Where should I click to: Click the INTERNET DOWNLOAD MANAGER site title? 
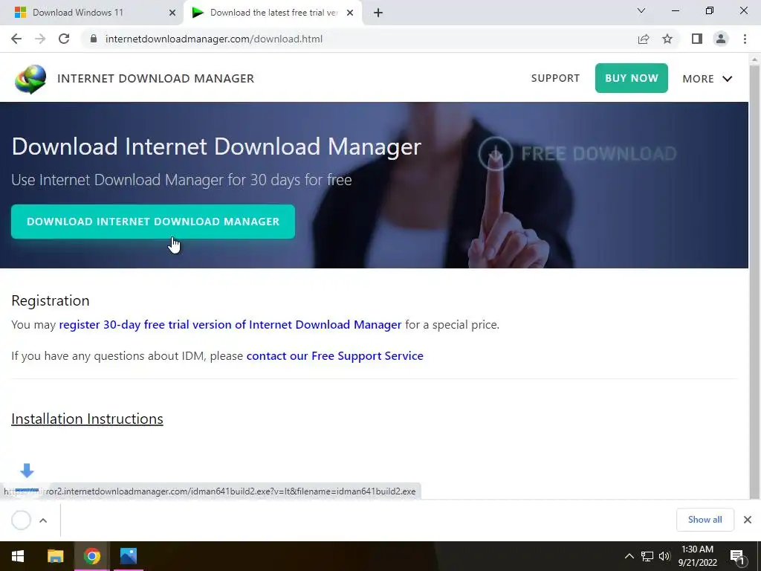tap(156, 79)
